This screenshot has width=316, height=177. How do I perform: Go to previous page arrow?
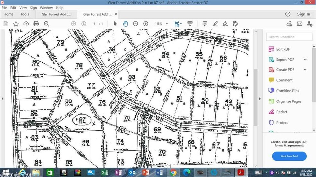pos(74,24)
